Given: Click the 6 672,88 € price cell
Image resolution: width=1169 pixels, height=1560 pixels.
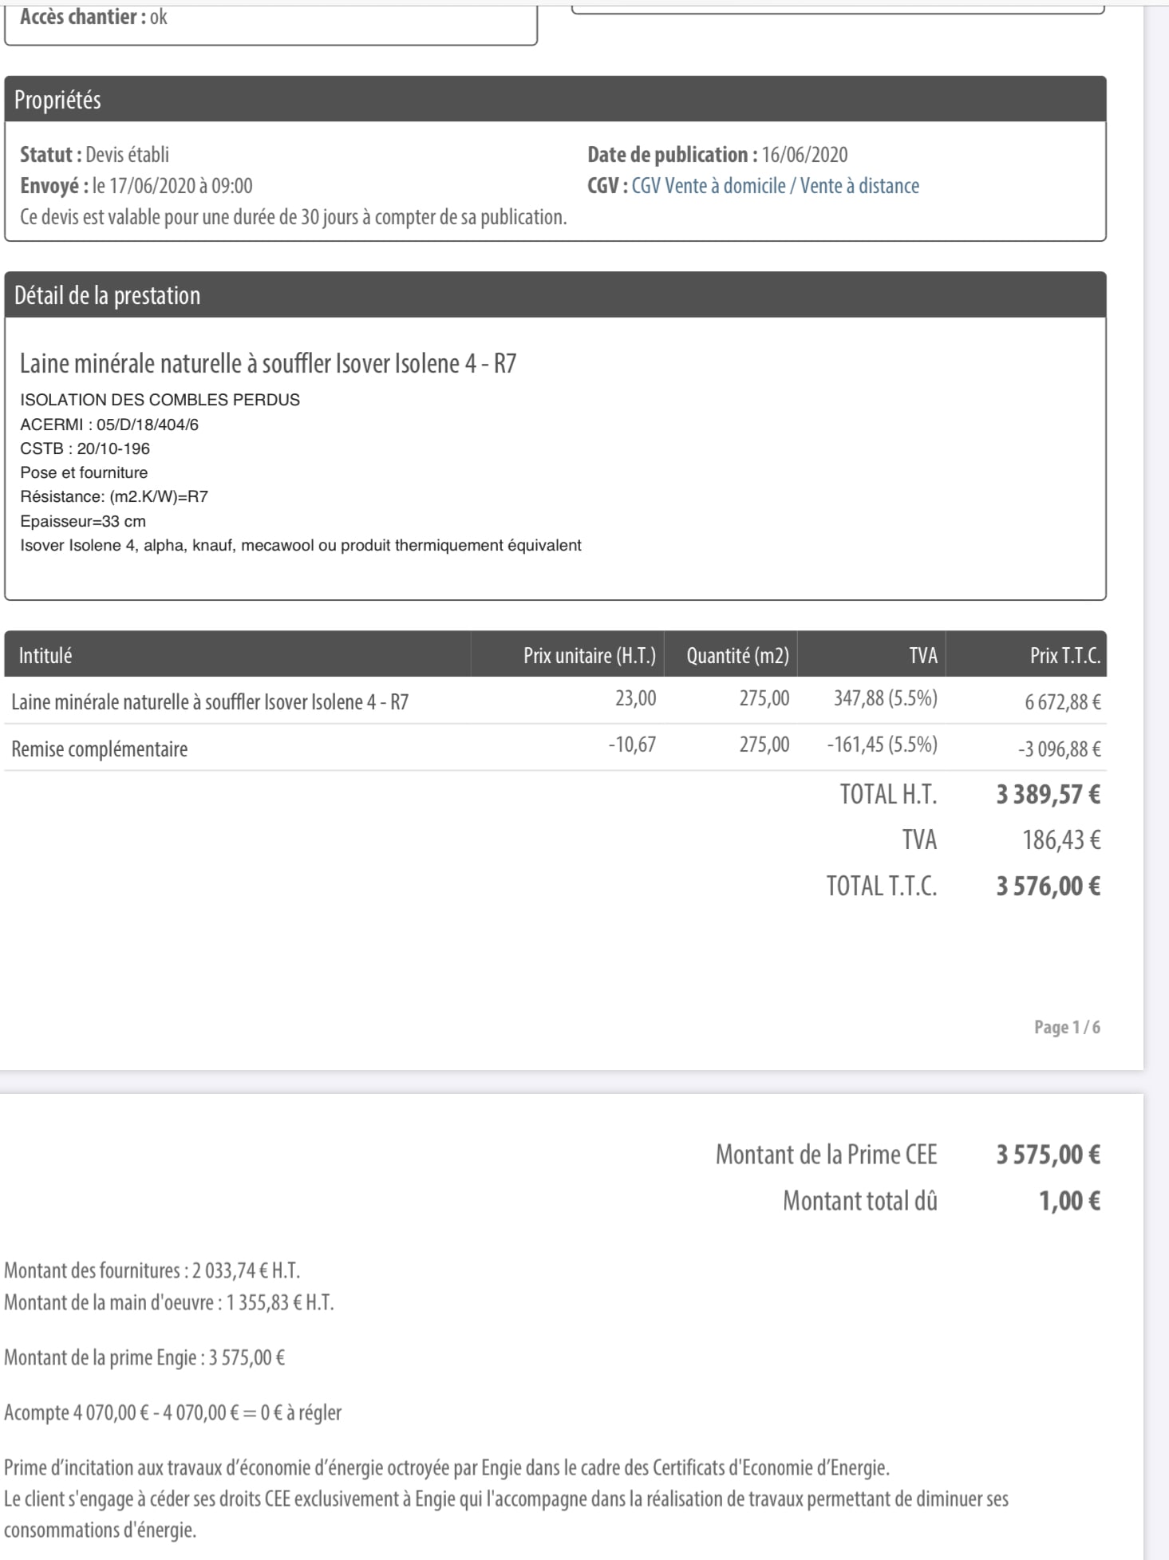Looking at the screenshot, I should 1063,702.
